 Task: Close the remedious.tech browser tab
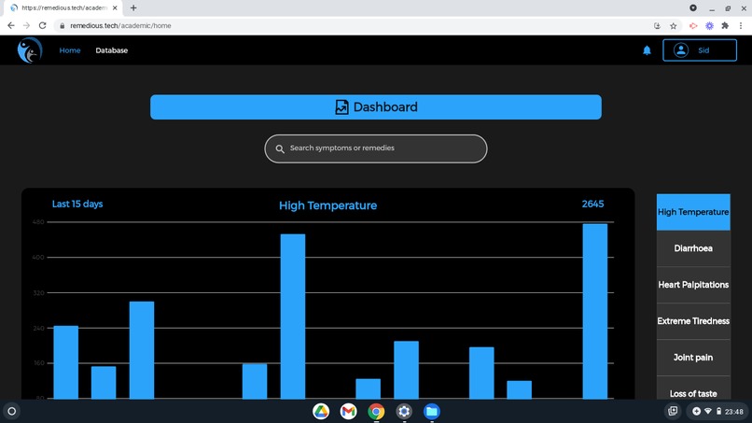point(115,7)
